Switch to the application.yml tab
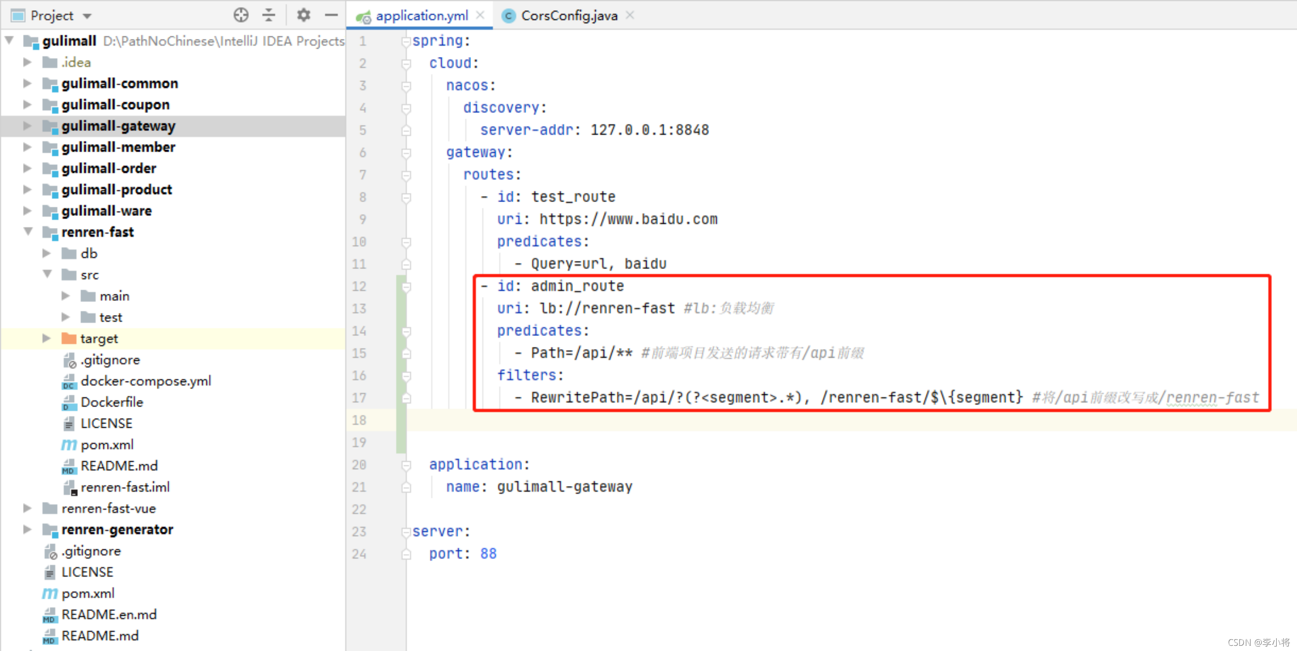Image resolution: width=1297 pixels, height=651 pixels. [x=421, y=16]
